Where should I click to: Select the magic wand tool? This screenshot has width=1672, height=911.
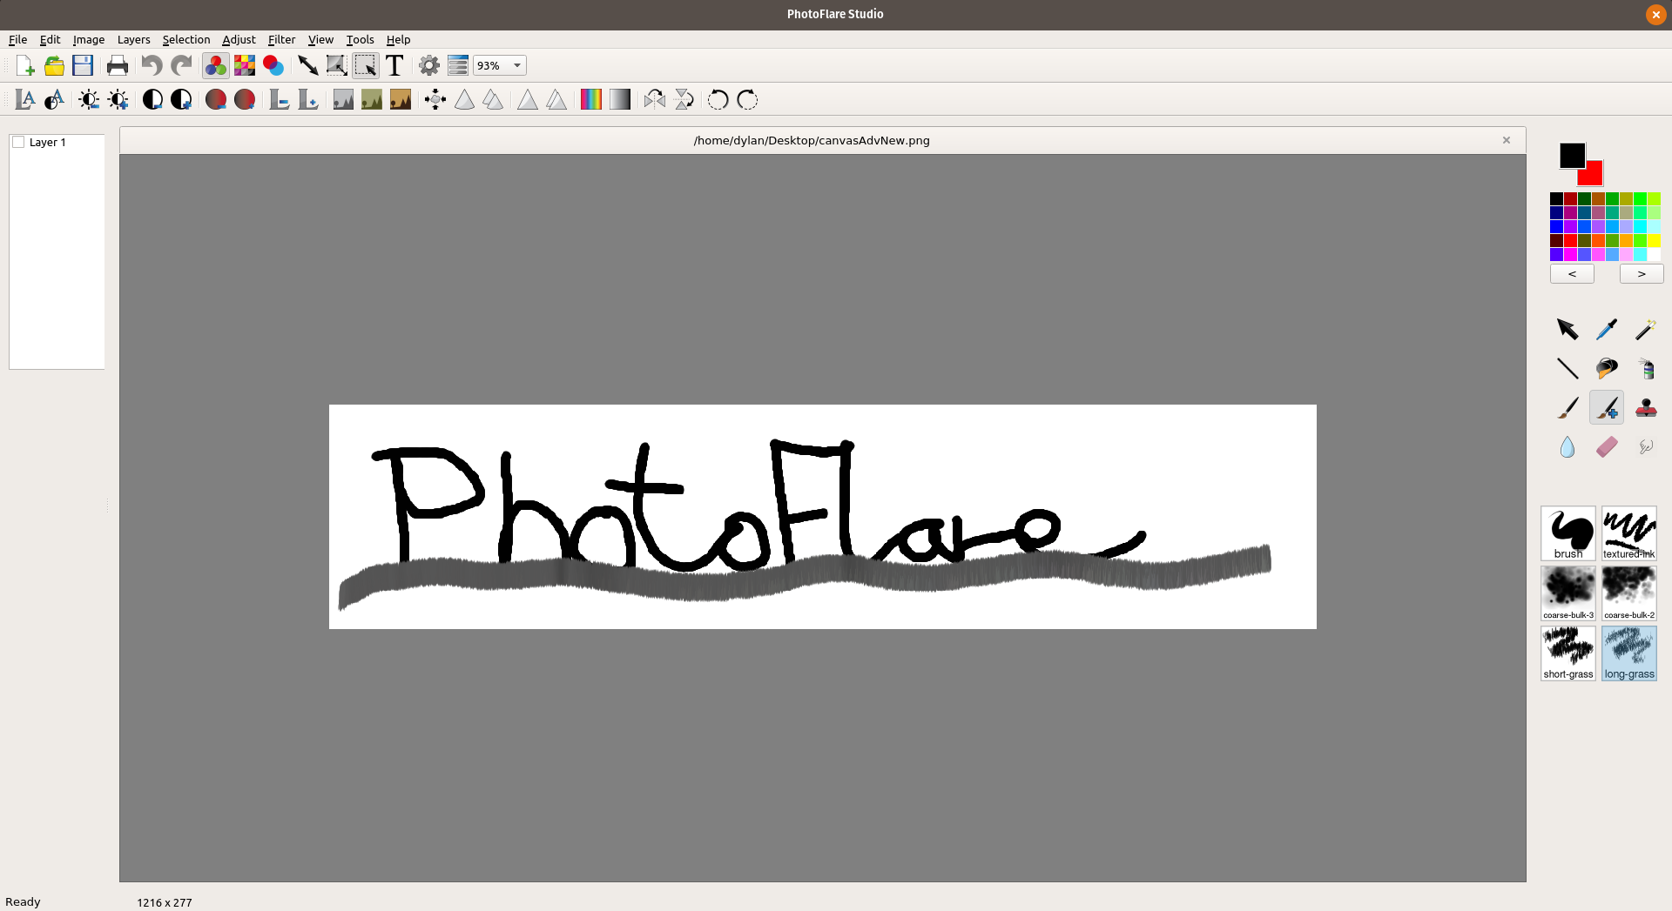pos(1646,329)
